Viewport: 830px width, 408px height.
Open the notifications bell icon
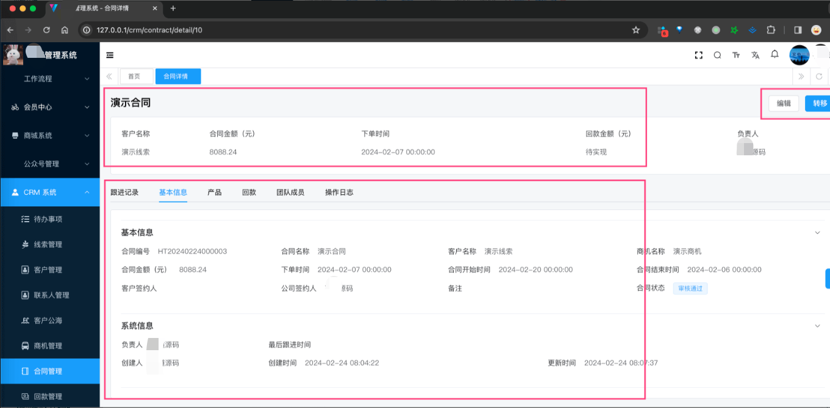(775, 54)
